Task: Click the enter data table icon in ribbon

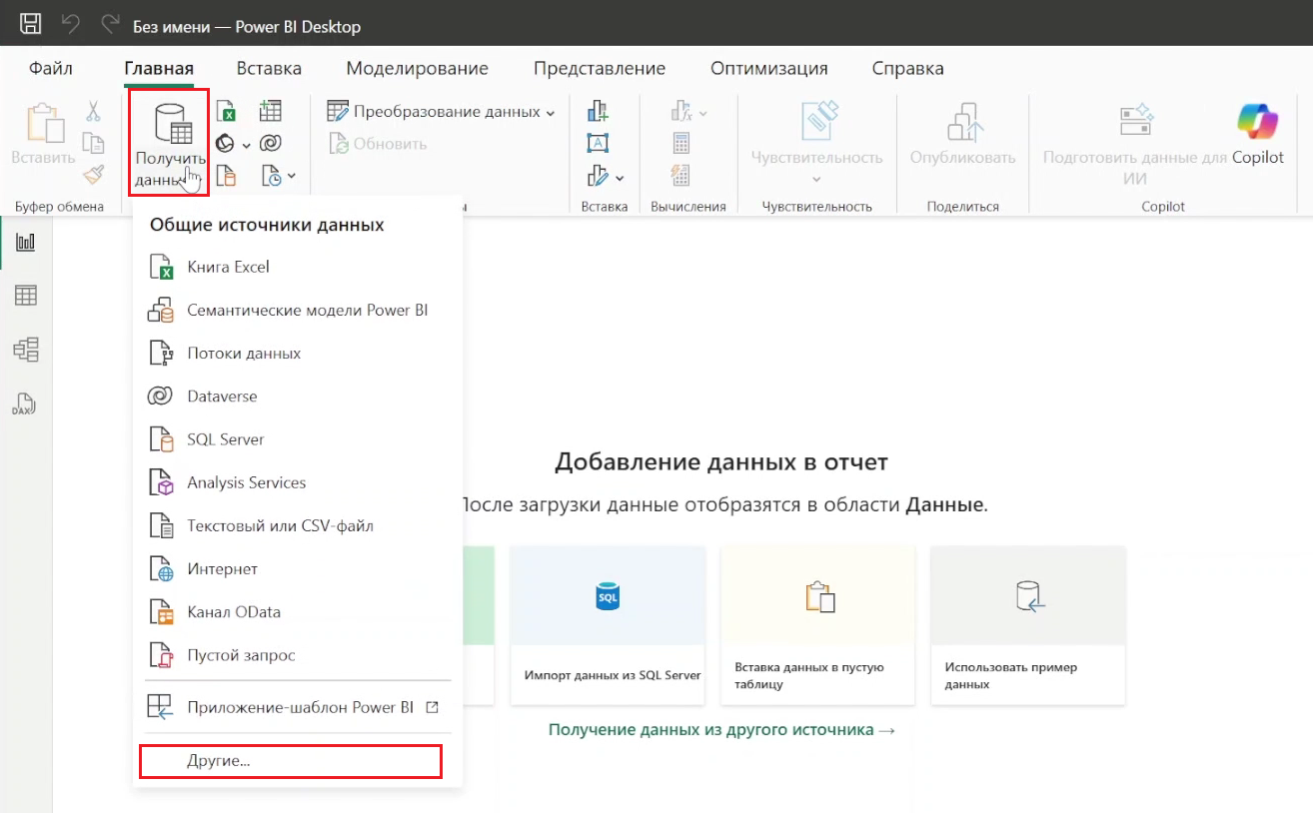Action: [270, 112]
